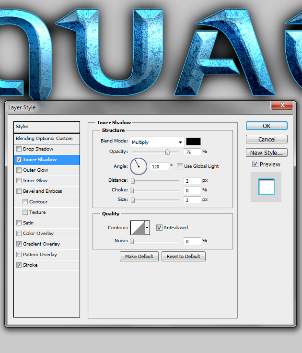
Task: Enable the Drop Shadow checkbox
Action: [x=19, y=149]
